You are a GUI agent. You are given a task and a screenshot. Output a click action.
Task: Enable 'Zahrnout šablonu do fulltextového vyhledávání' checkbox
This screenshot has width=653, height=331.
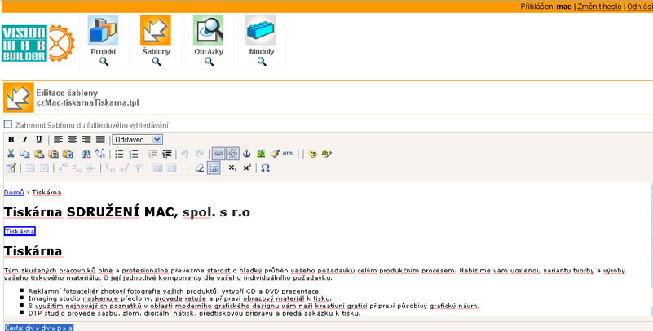[8, 124]
